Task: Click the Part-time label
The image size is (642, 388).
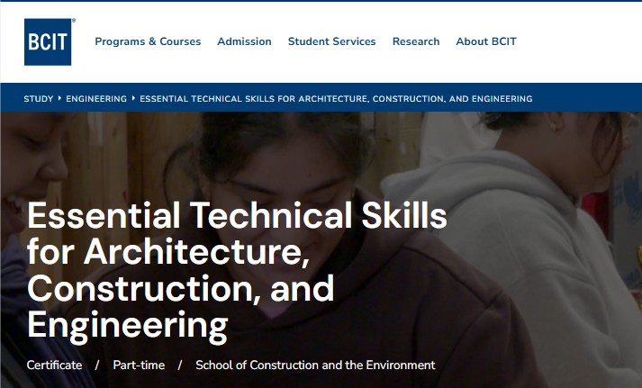Action: pos(139,365)
